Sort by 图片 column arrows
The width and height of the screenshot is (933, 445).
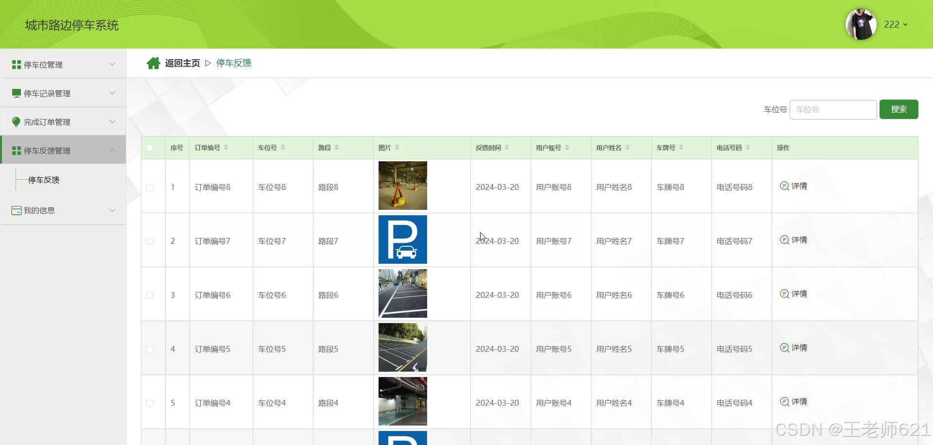tap(397, 148)
